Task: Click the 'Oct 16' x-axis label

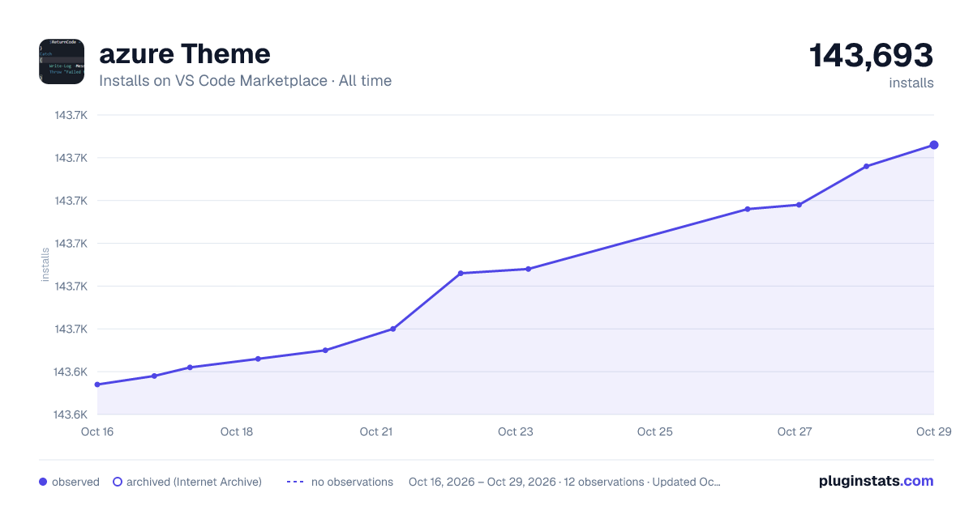Action: click(x=97, y=431)
